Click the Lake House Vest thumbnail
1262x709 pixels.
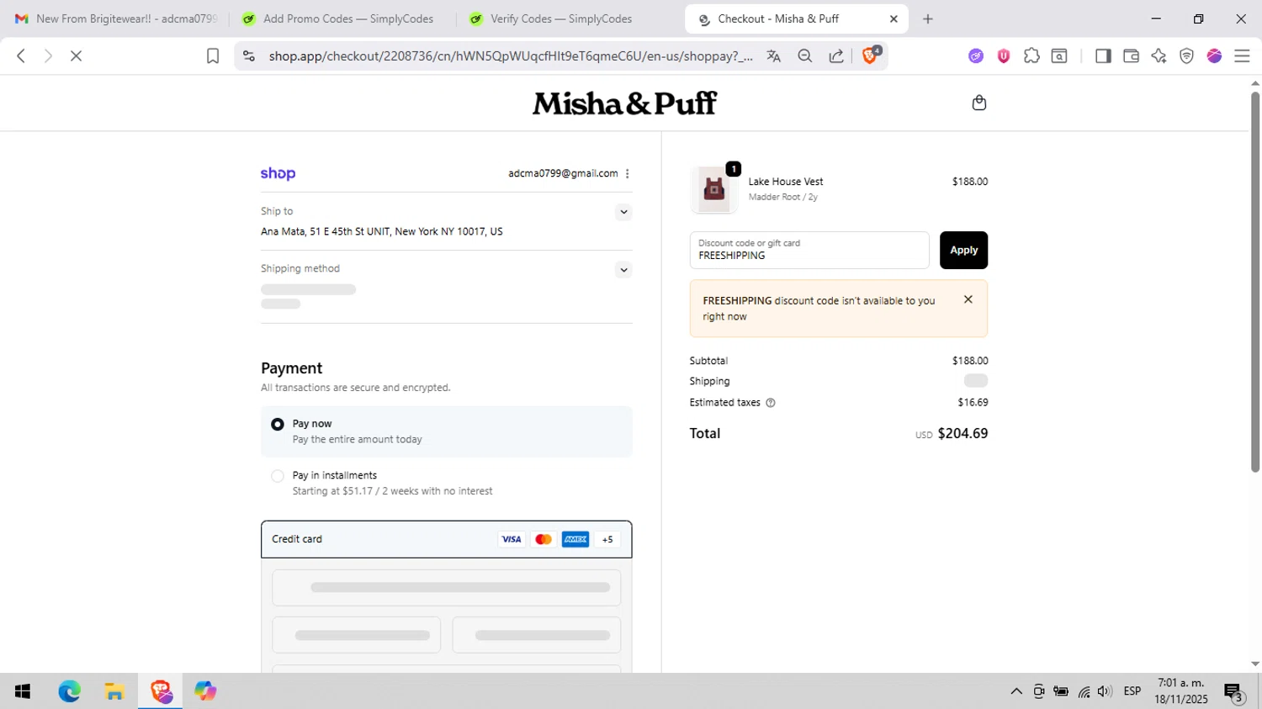714,188
